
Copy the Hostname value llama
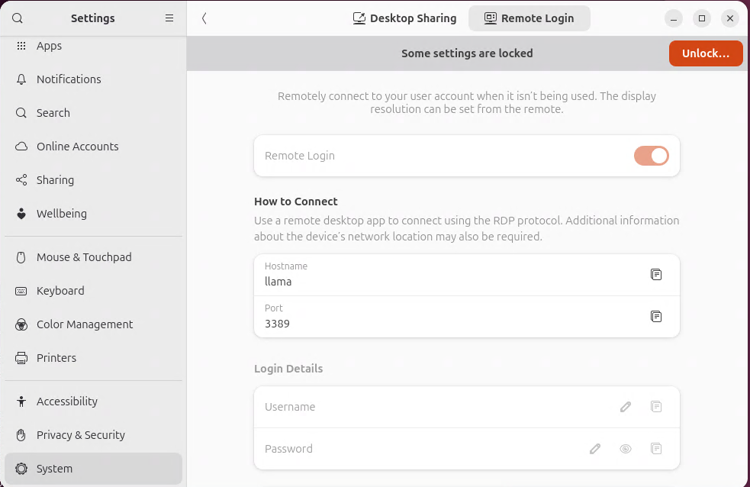click(x=655, y=275)
